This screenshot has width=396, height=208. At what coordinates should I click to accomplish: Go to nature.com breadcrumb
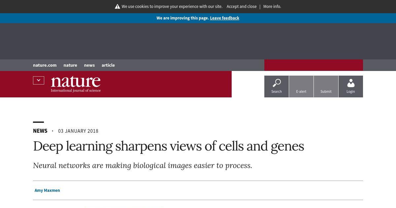coord(45,65)
